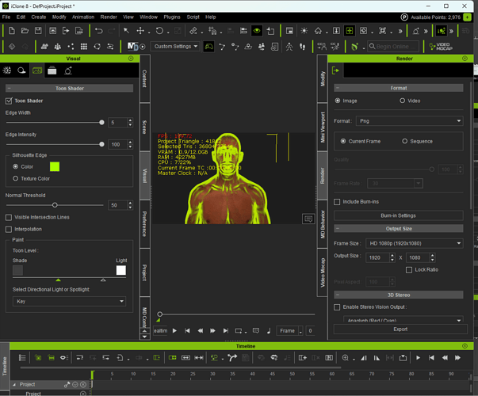This screenshot has height=396, width=478.
Task: Click the Undo arrow icon
Action: (x=99, y=31)
